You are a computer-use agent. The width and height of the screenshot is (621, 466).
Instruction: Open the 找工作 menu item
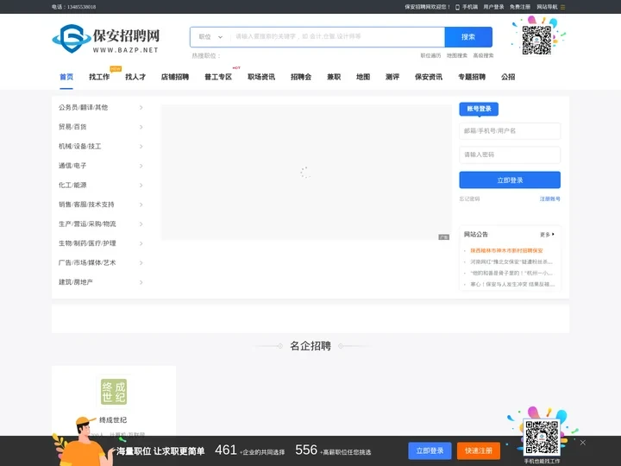point(99,77)
